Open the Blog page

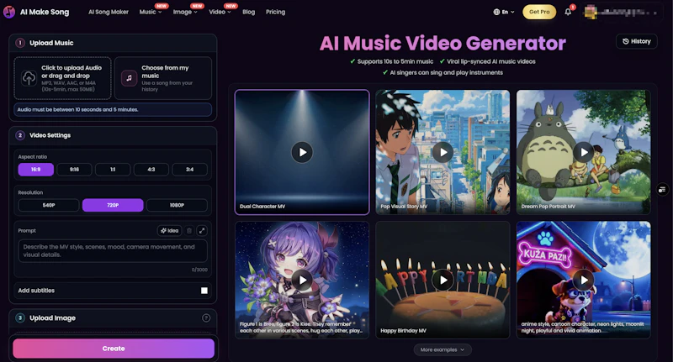click(x=248, y=12)
